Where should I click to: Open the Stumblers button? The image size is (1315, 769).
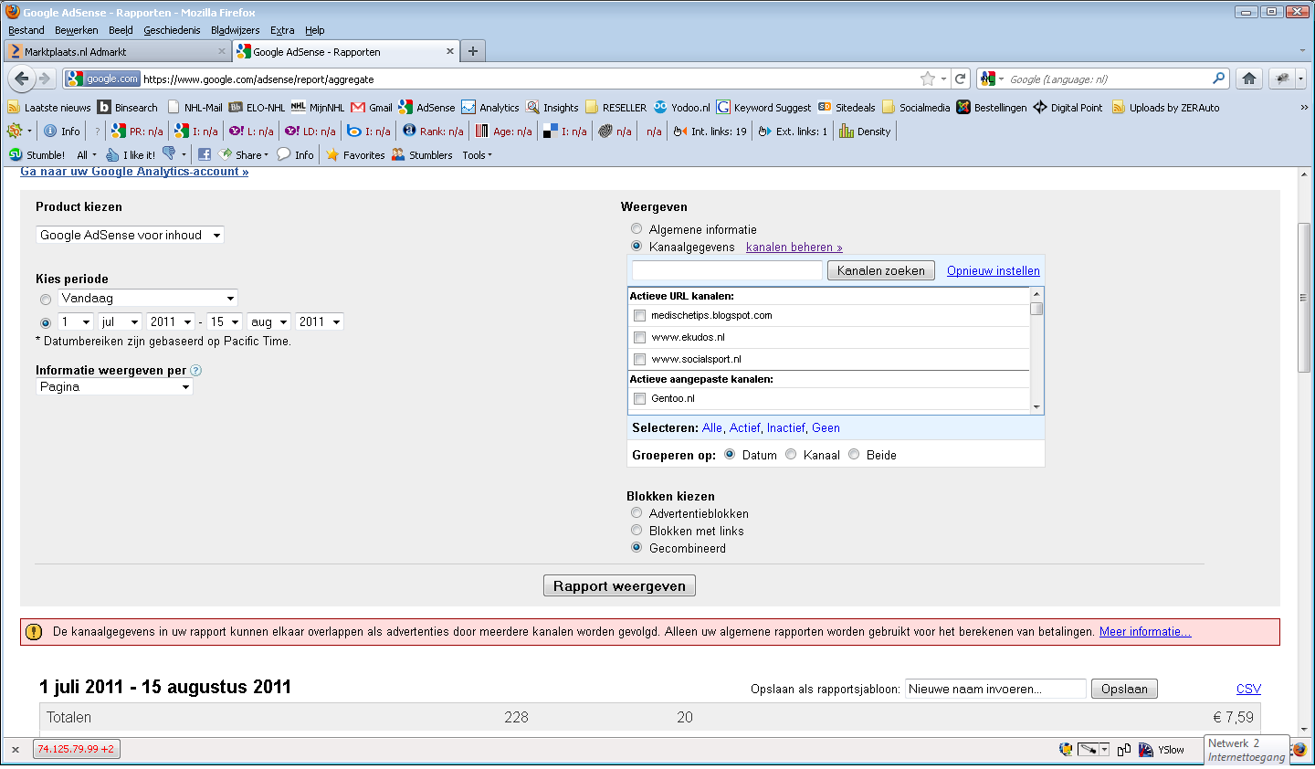point(422,155)
